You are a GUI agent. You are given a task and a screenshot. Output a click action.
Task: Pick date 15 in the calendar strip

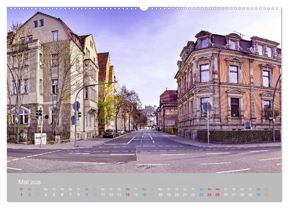(136, 195)
